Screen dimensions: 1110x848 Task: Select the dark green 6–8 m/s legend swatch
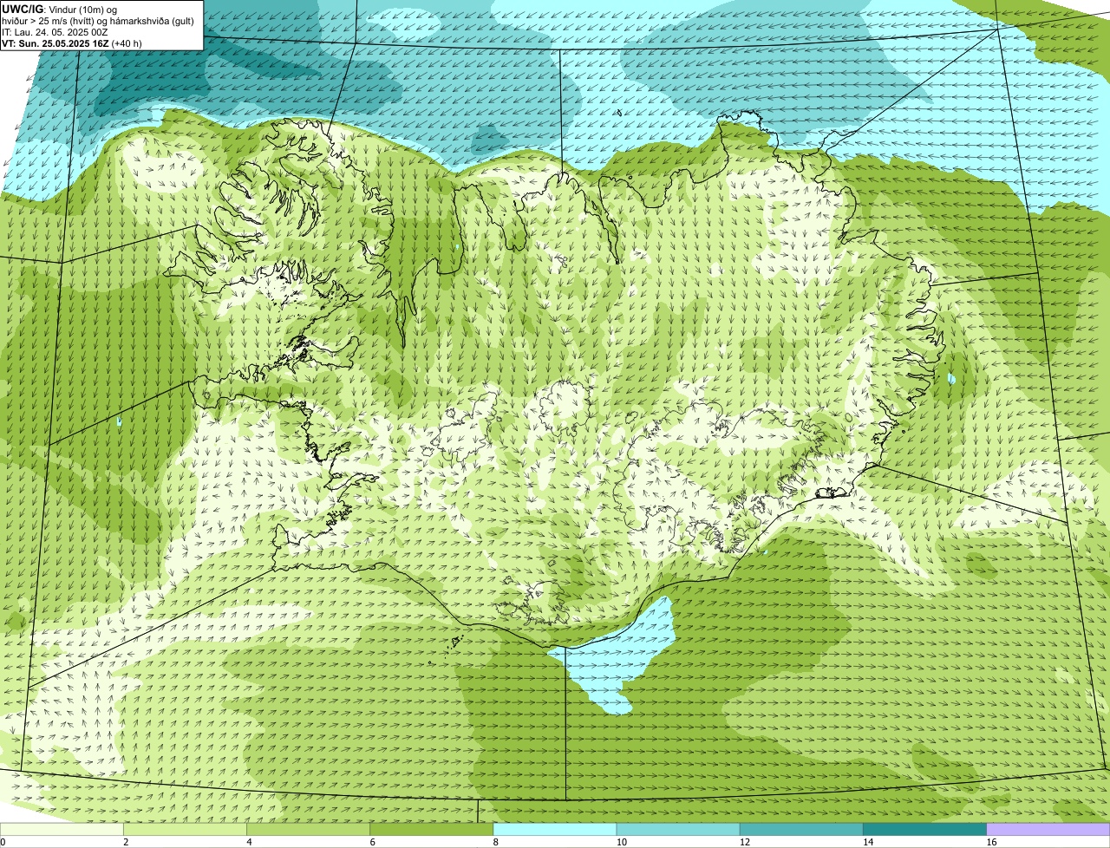(x=431, y=830)
